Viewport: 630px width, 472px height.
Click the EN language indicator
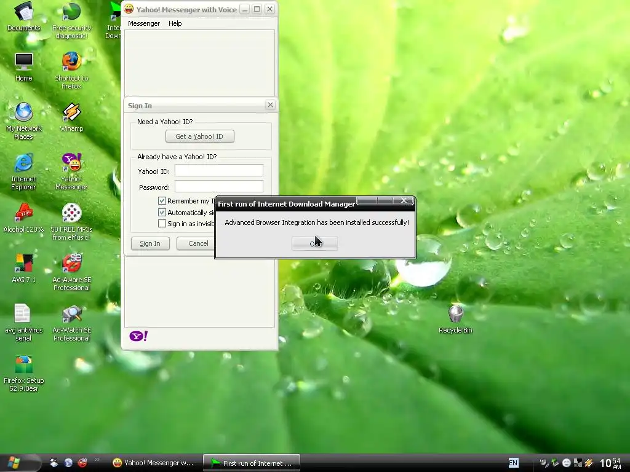[513, 463]
